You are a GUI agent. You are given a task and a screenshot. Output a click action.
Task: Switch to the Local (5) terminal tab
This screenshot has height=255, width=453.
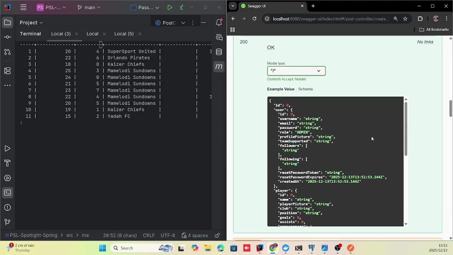point(124,34)
